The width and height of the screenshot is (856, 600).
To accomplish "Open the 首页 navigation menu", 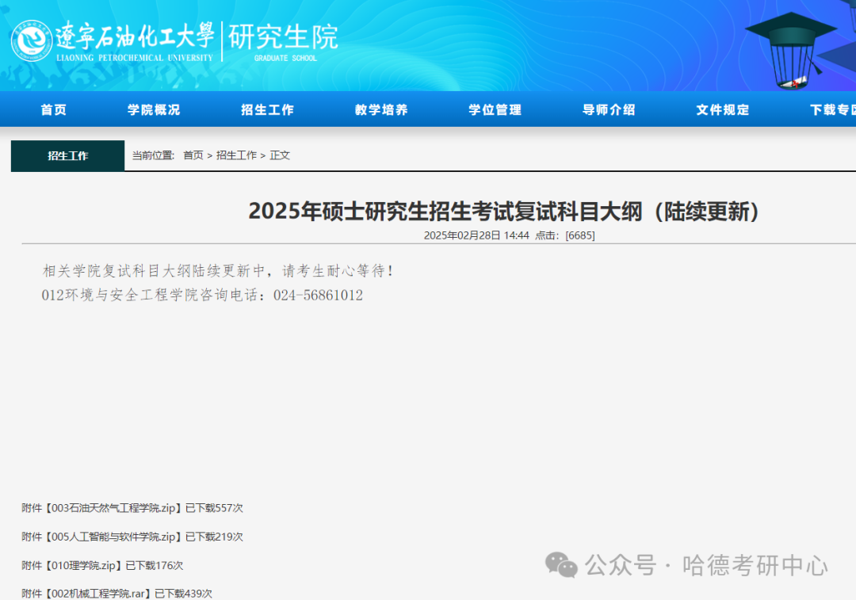I will coord(54,109).
